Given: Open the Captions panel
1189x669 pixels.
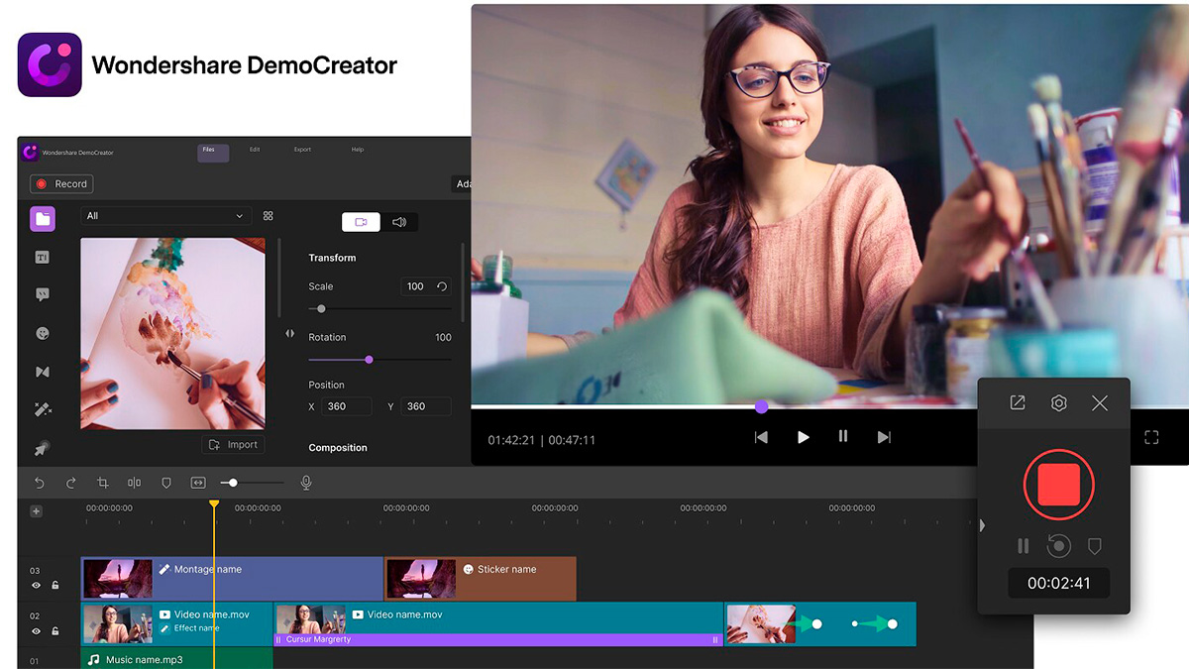Looking at the screenshot, I should 43,293.
